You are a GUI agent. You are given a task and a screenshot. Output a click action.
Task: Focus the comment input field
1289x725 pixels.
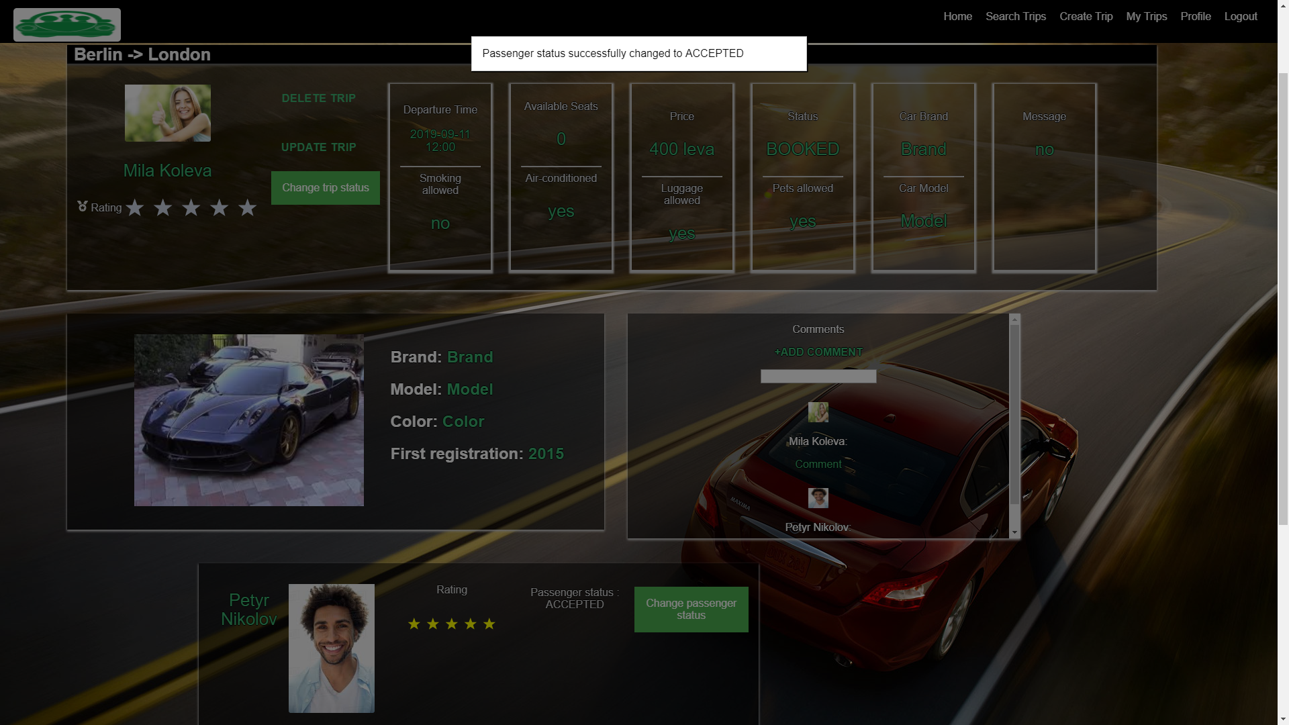(x=818, y=377)
